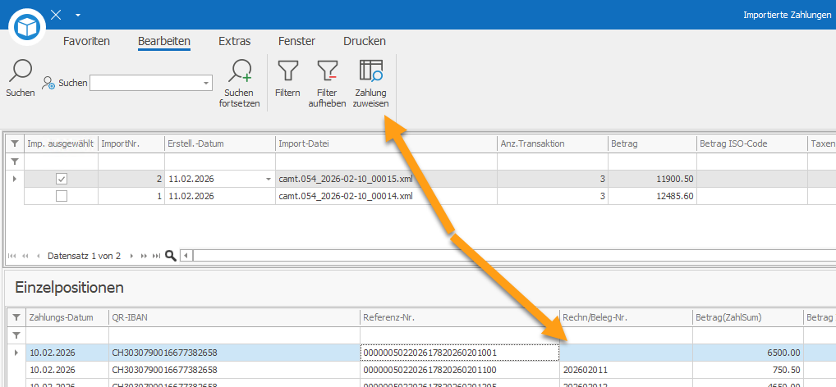
Task: Click the upper grid header filter icon
Action: click(15, 143)
